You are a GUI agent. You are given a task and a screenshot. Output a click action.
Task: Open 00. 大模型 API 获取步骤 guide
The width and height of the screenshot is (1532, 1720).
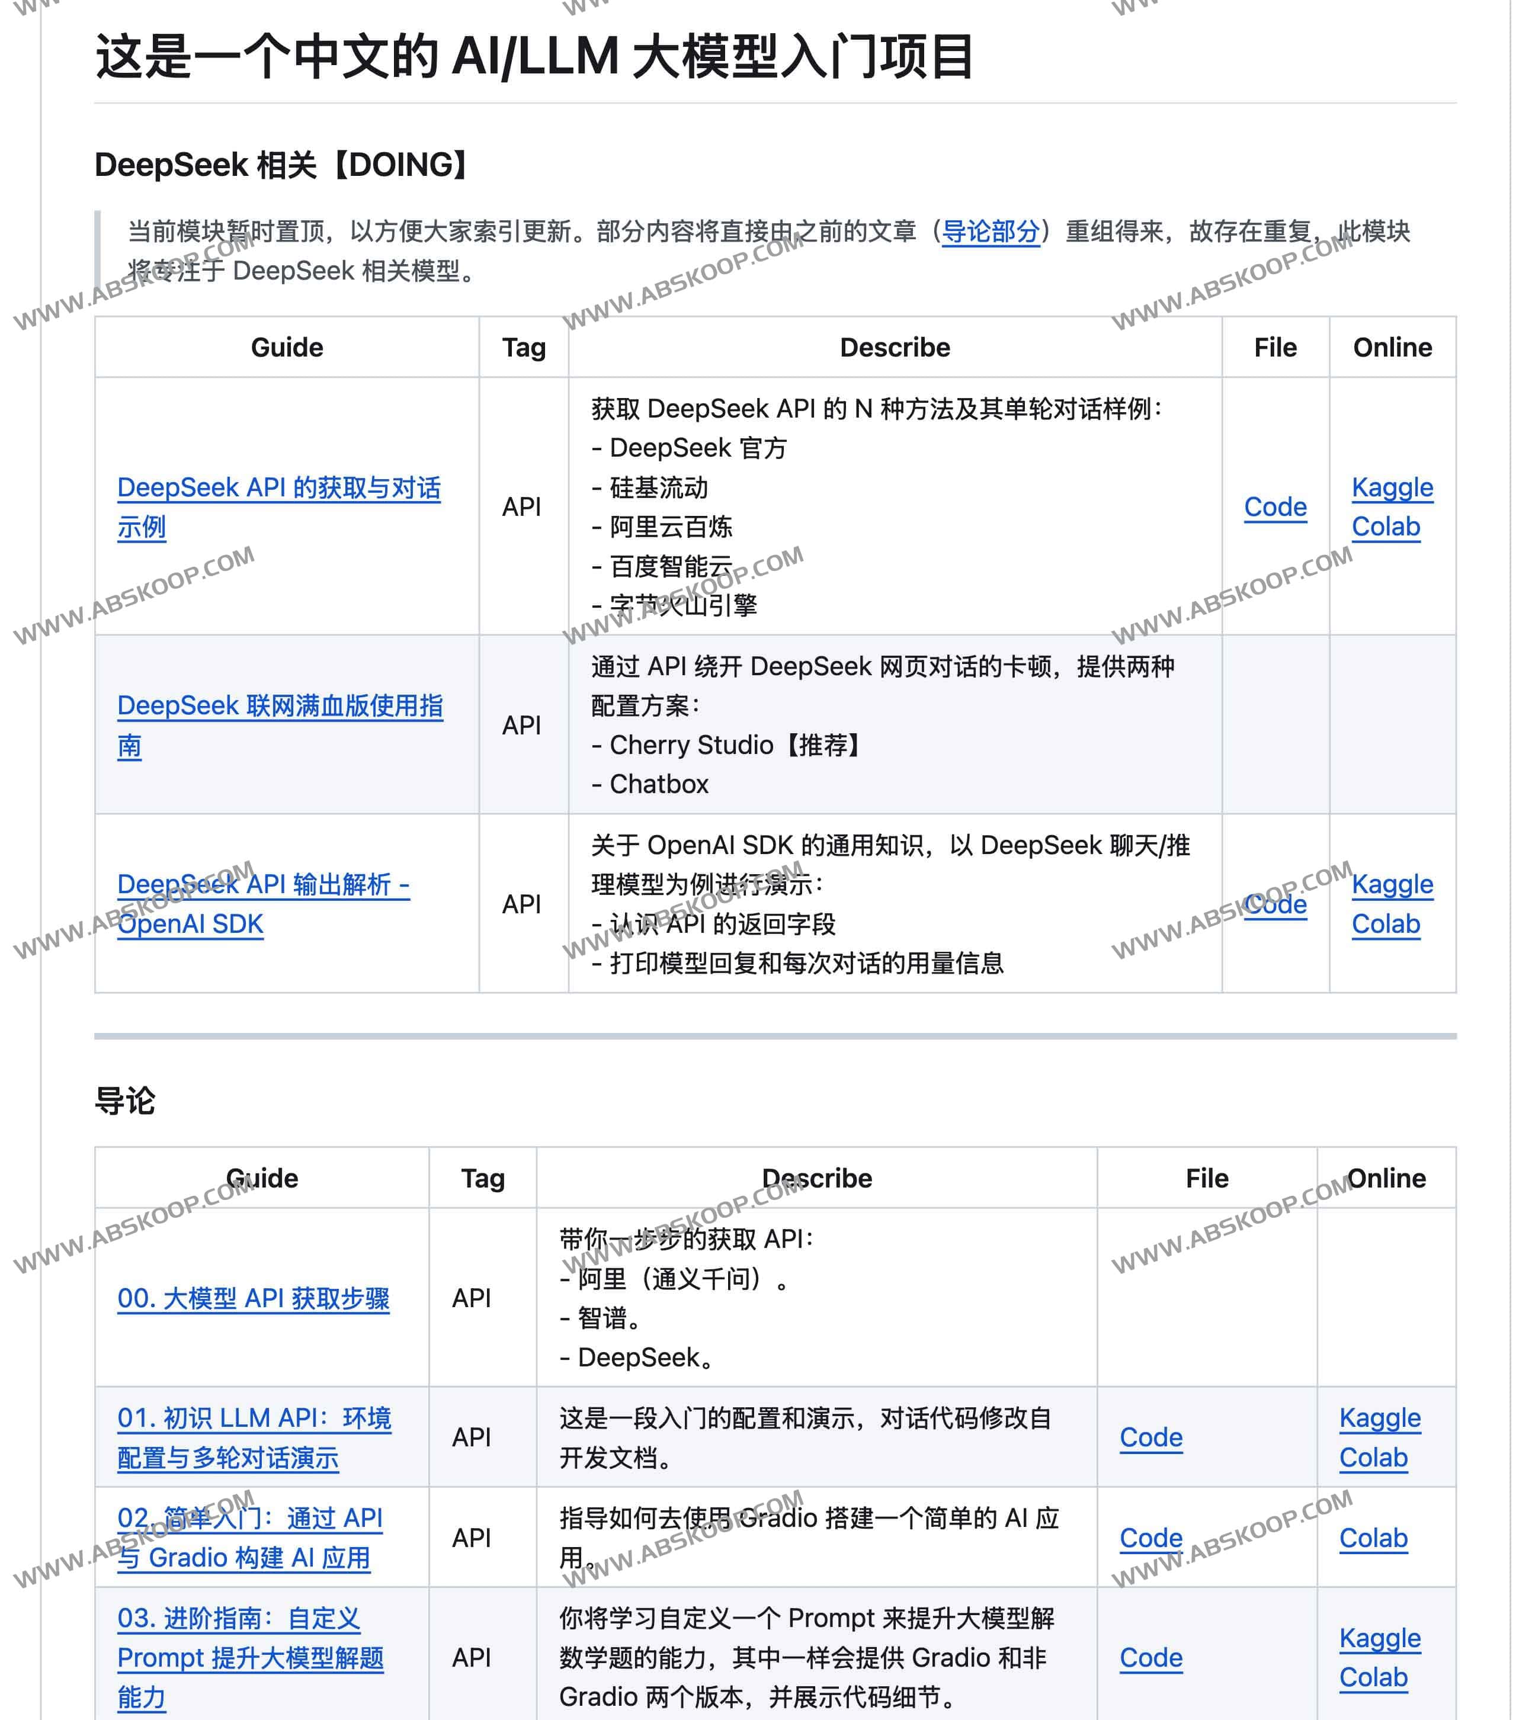point(252,1298)
